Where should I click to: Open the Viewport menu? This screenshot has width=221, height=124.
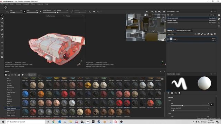point(26,4)
